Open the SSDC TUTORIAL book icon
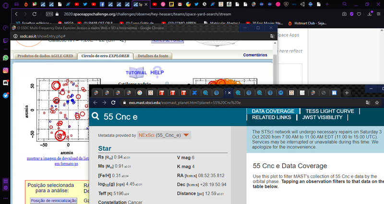 click(136, 73)
